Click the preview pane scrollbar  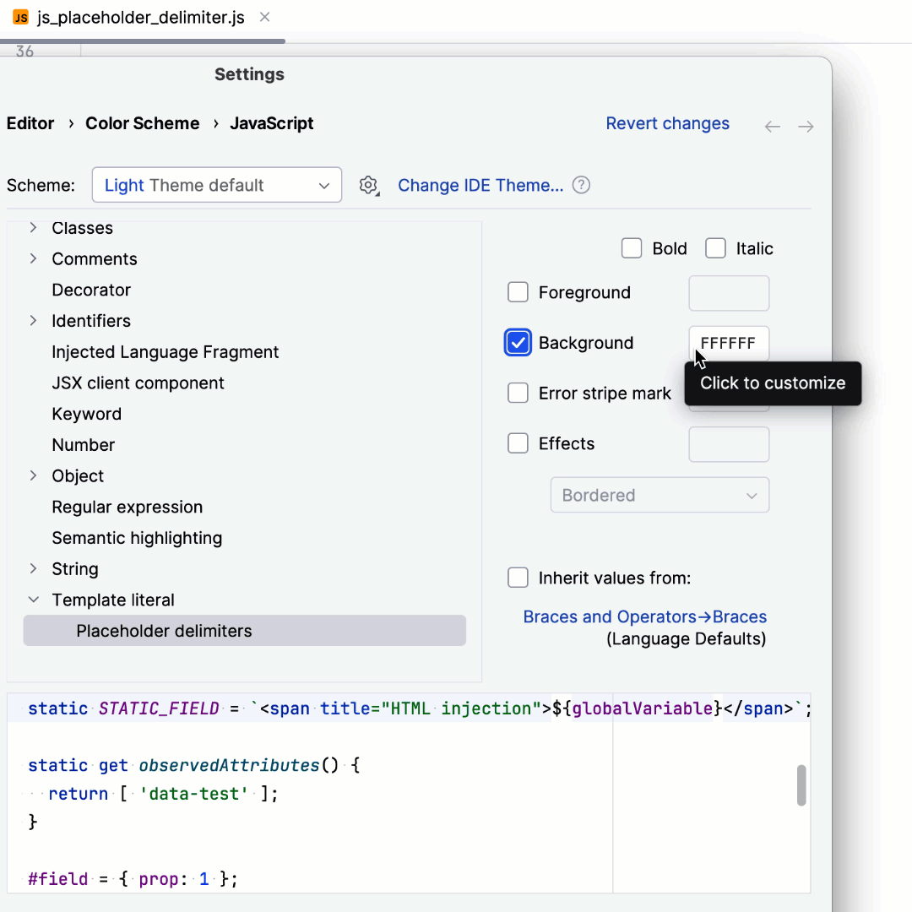pos(801,785)
